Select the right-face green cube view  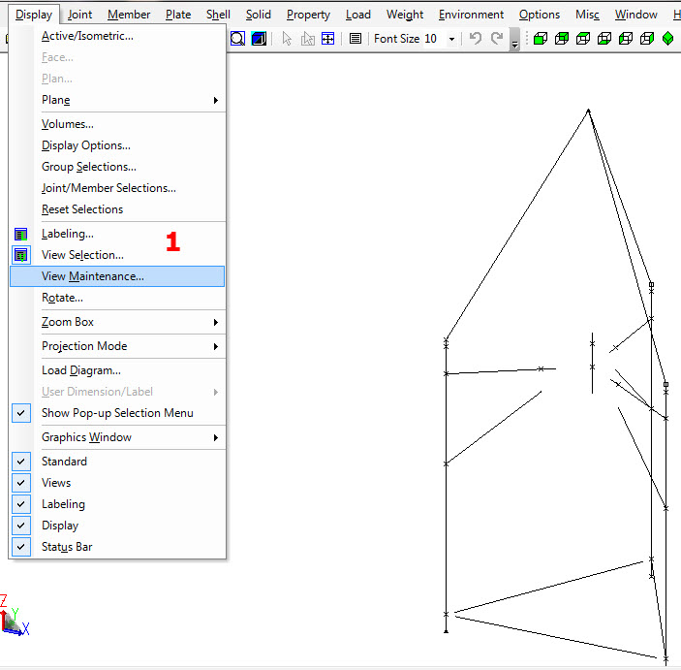pyautogui.click(x=647, y=39)
